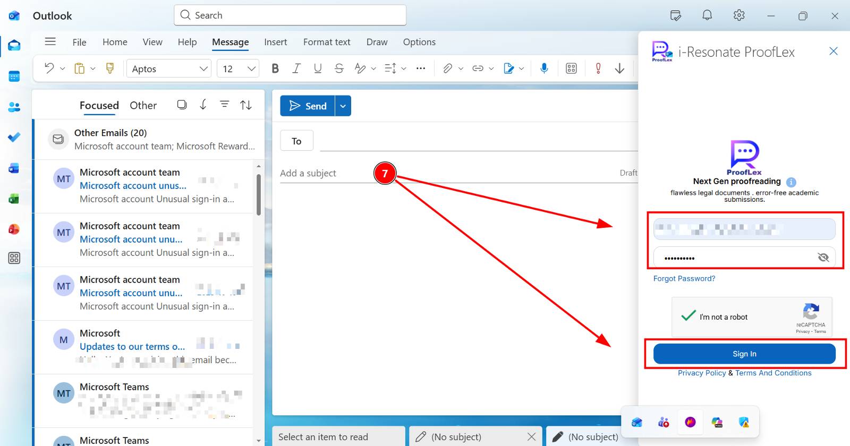Toggle password visibility eye icon

click(823, 258)
